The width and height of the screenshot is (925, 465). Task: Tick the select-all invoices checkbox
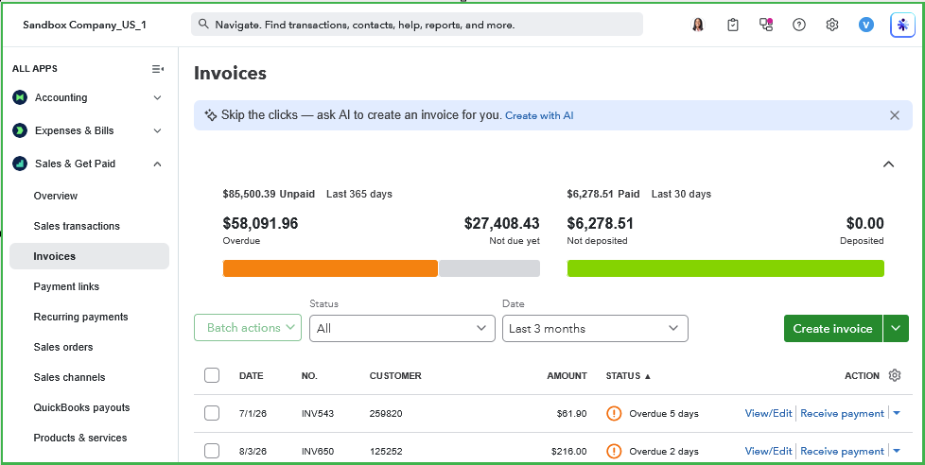(x=212, y=375)
